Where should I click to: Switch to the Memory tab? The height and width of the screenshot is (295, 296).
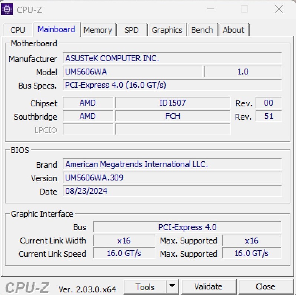click(98, 30)
